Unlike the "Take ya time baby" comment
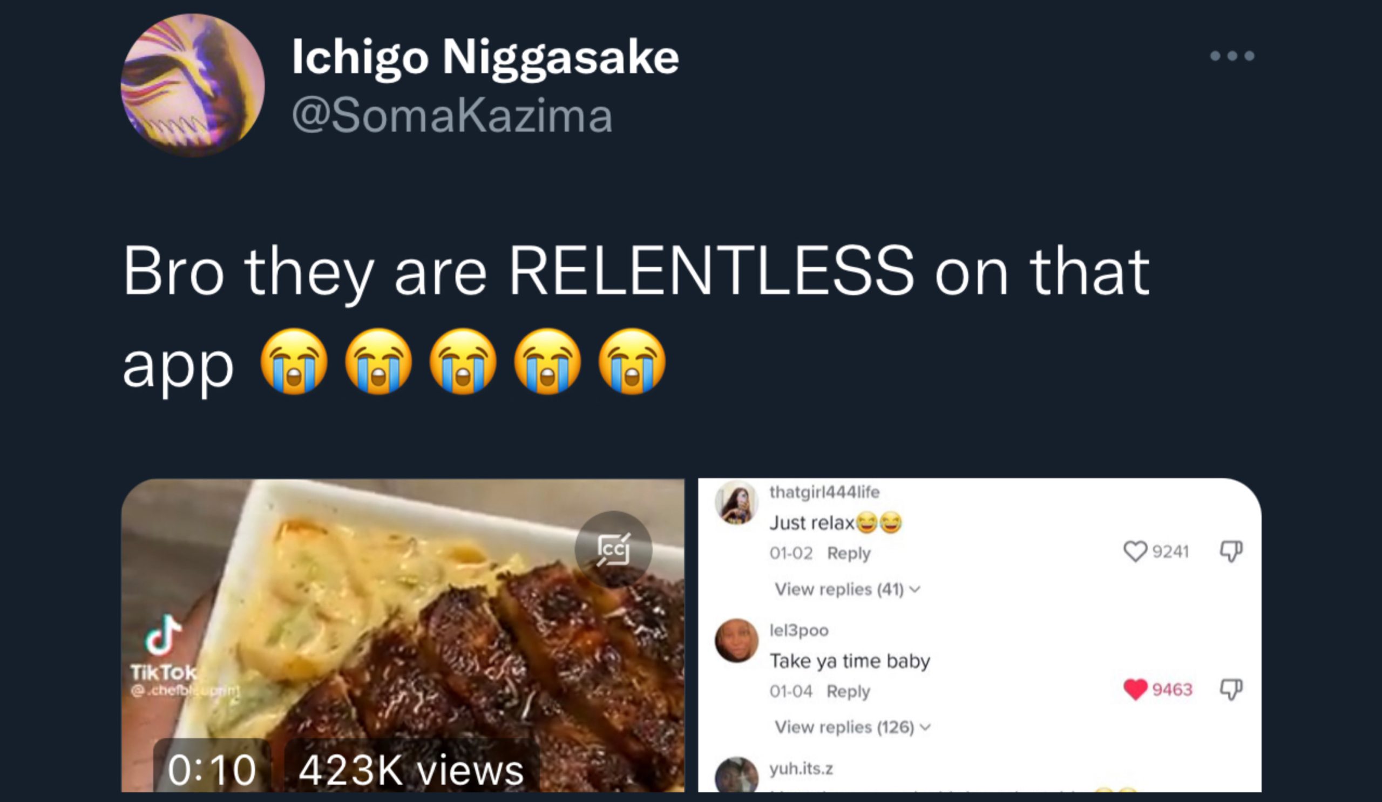1382x802 pixels. (1135, 690)
